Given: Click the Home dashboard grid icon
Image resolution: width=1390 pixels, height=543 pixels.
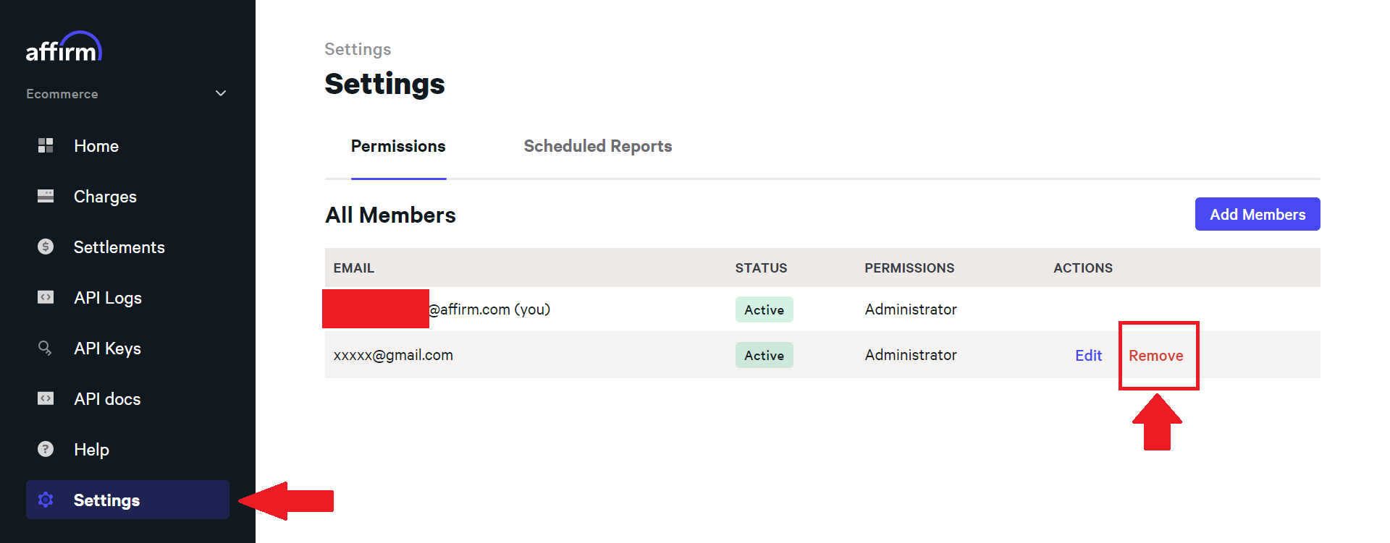Looking at the screenshot, I should [x=46, y=145].
